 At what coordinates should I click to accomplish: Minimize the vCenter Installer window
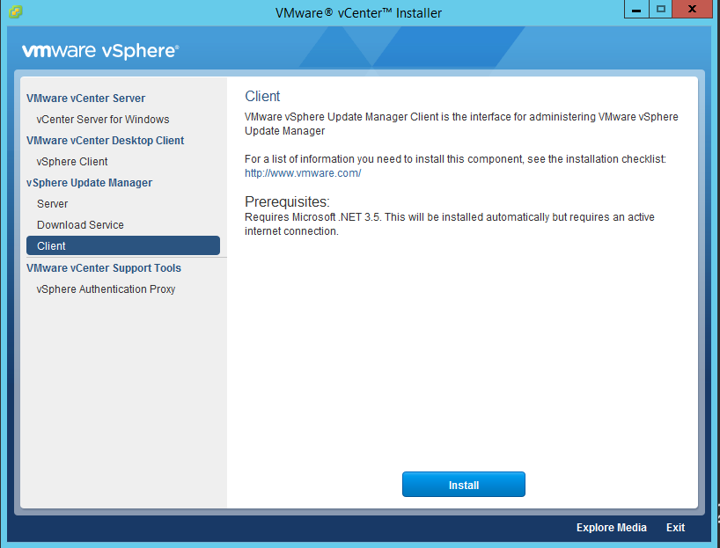coord(636,9)
